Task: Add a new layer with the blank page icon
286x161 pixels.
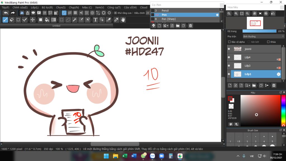Action: click(230, 86)
